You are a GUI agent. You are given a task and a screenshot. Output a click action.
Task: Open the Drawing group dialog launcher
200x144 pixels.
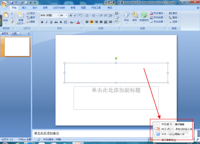tap(165, 28)
